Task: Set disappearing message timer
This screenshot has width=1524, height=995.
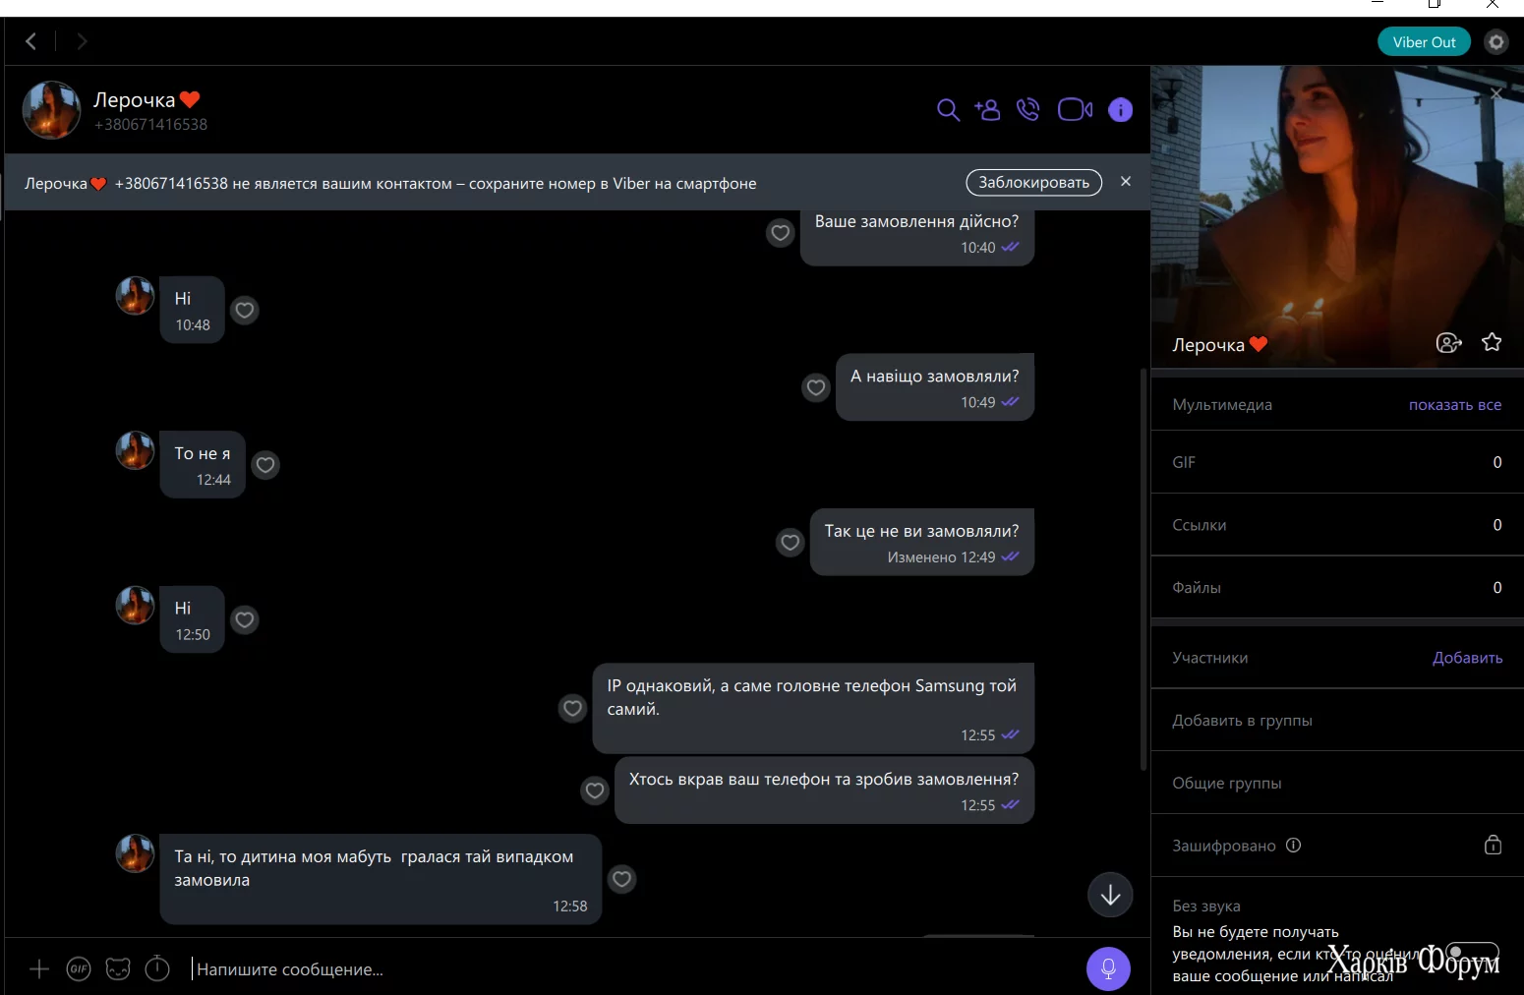Action: 157,968
